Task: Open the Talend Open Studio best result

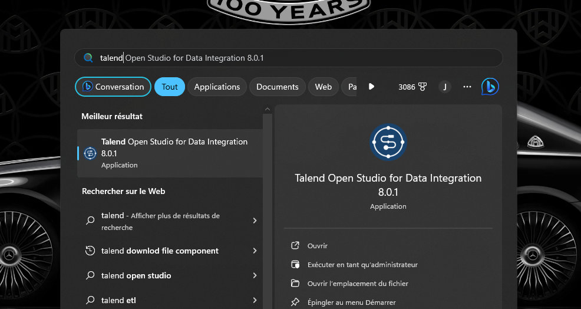Action: pos(170,153)
